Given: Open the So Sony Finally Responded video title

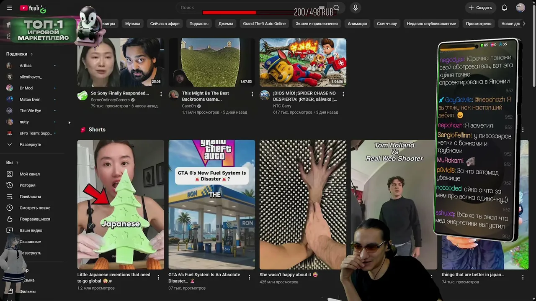Looking at the screenshot, I should click(120, 93).
